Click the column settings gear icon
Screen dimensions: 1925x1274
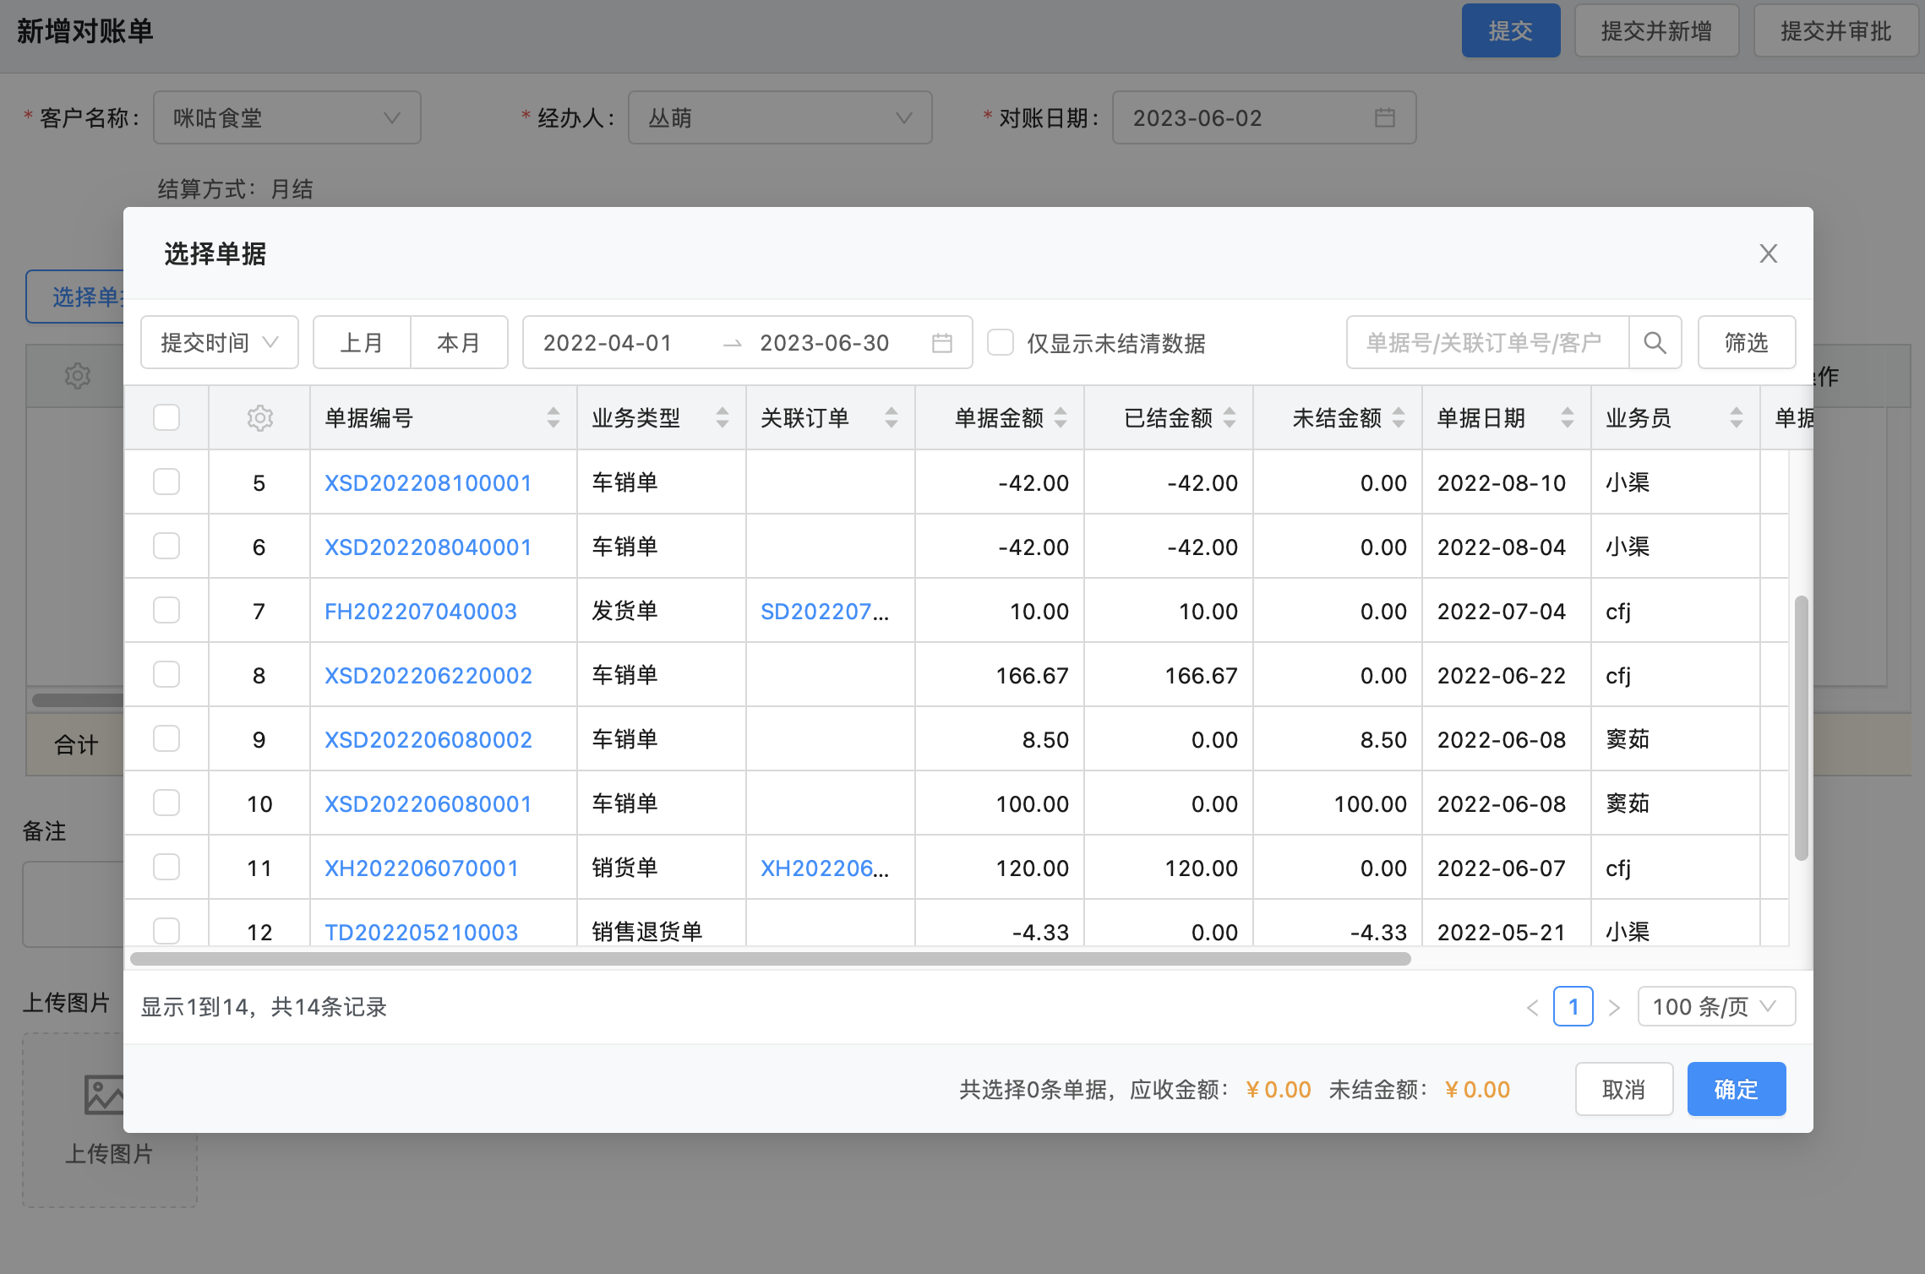[259, 418]
